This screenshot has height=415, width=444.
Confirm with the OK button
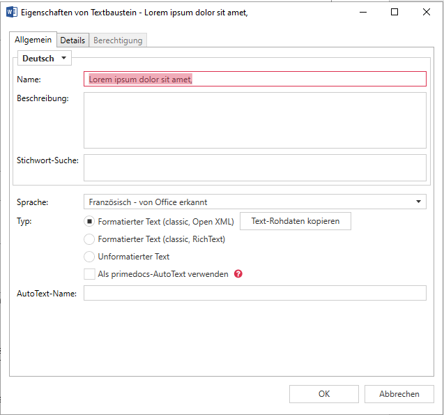click(324, 394)
